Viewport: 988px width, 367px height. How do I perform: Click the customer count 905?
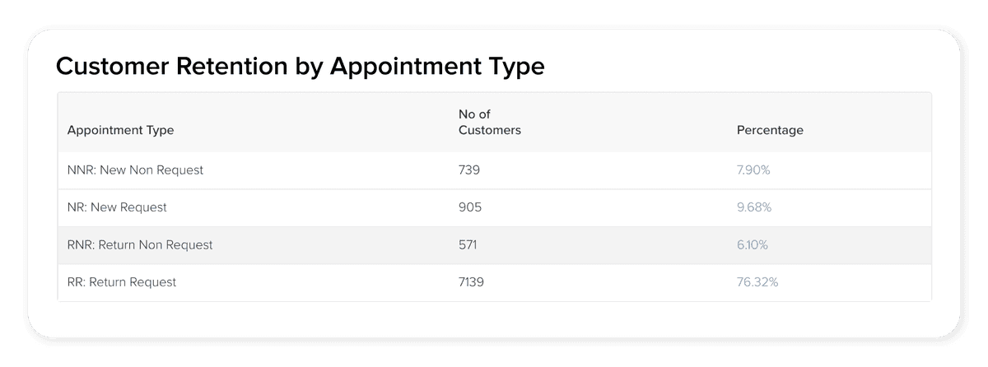pyautogui.click(x=469, y=207)
